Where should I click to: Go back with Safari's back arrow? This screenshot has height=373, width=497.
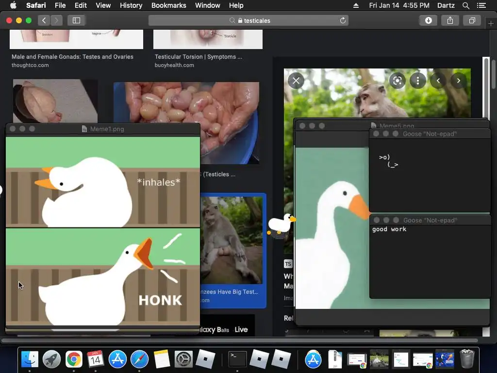[x=44, y=20]
